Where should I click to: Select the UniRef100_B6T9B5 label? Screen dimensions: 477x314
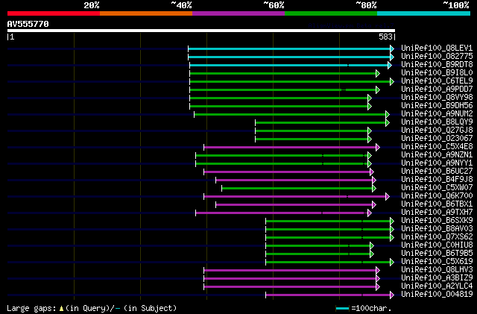(x=437, y=254)
